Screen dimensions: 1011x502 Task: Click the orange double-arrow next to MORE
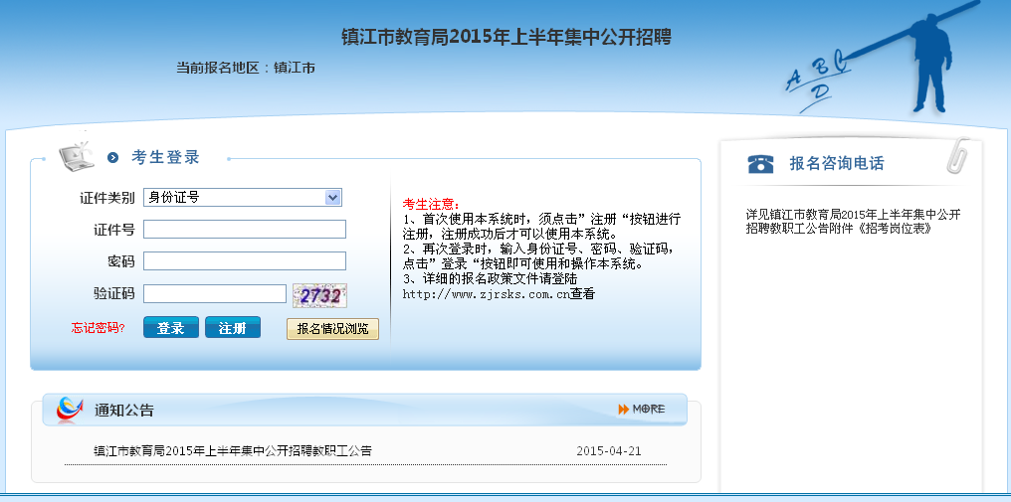click(623, 409)
